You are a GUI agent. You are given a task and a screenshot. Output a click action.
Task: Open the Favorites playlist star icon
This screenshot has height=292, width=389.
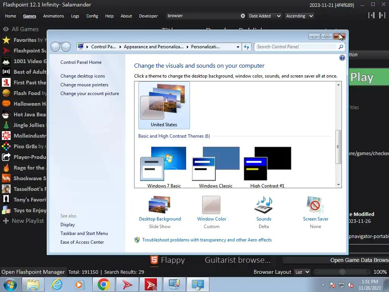coord(6,40)
